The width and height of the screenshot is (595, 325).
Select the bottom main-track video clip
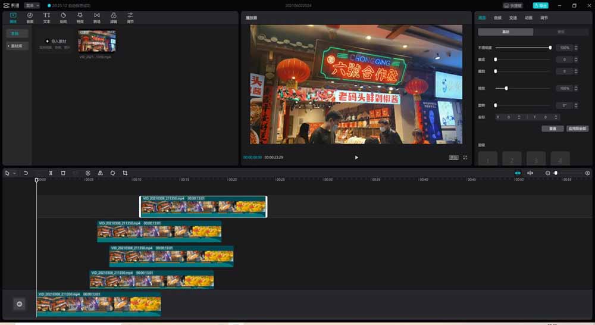[99, 304]
